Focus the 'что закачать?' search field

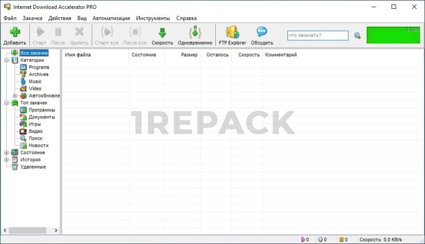[317, 36]
